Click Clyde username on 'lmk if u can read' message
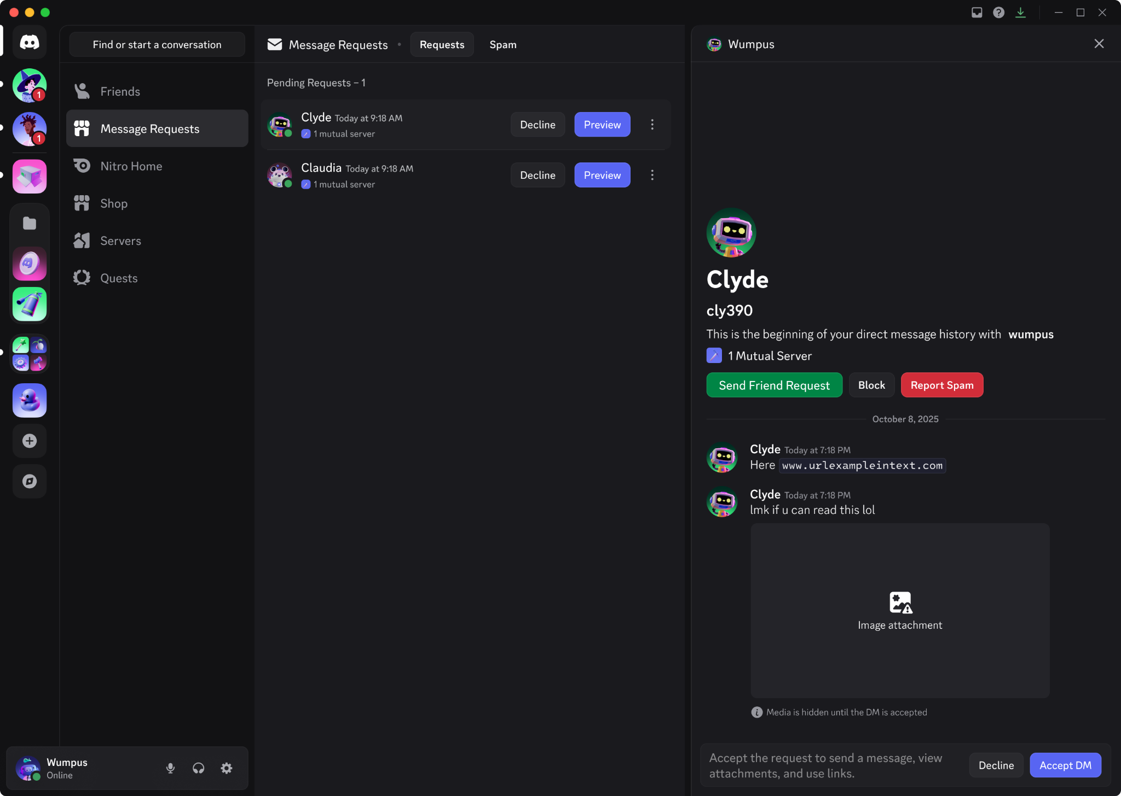The width and height of the screenshot is (1121, 796). (765, 494)
